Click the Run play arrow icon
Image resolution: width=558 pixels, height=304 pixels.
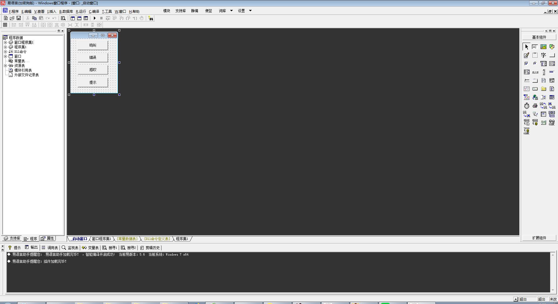[94, 18]
